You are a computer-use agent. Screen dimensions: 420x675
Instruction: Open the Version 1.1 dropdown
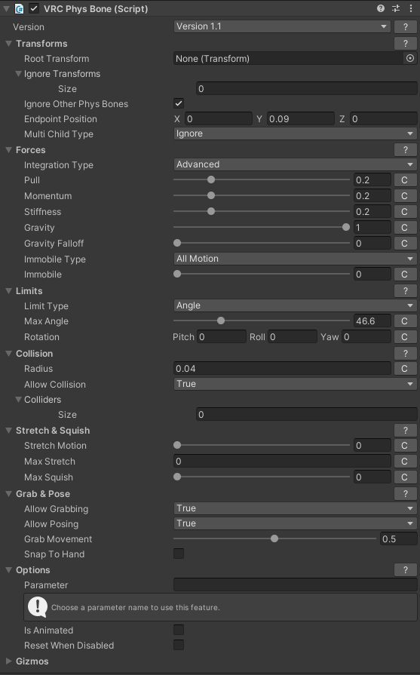[282, 26]
